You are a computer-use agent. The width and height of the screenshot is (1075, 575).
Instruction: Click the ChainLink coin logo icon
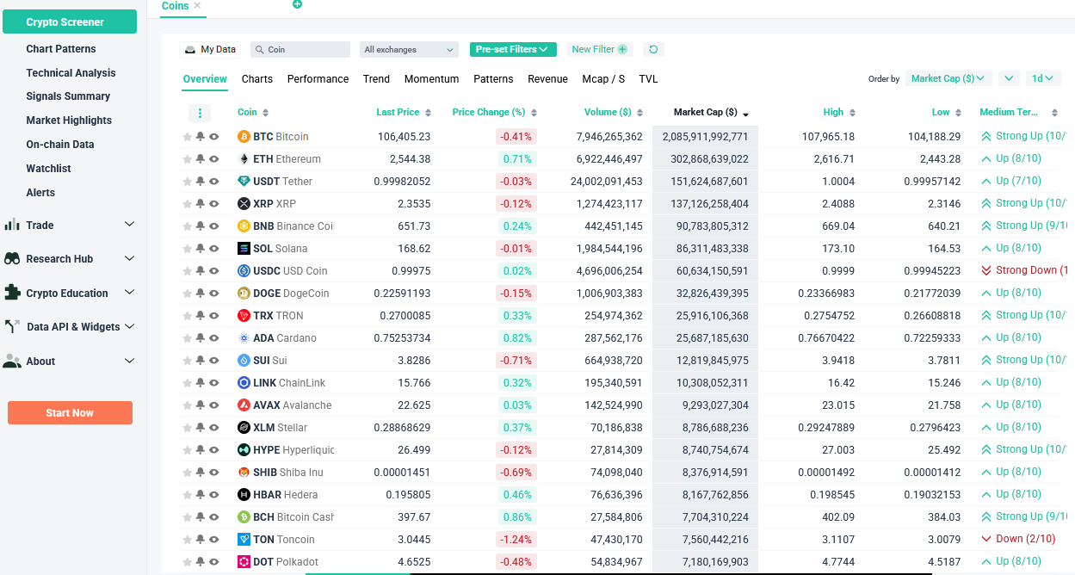click(244, 383)
